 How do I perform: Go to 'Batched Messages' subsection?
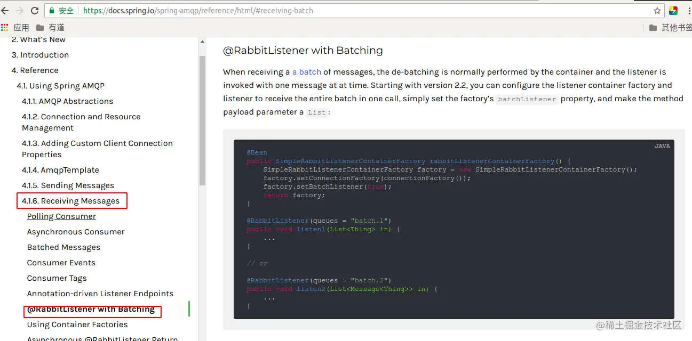[63, 247]
